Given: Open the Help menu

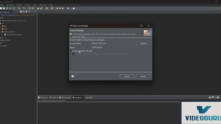Looking at the screenshot, I should [51, 5].
